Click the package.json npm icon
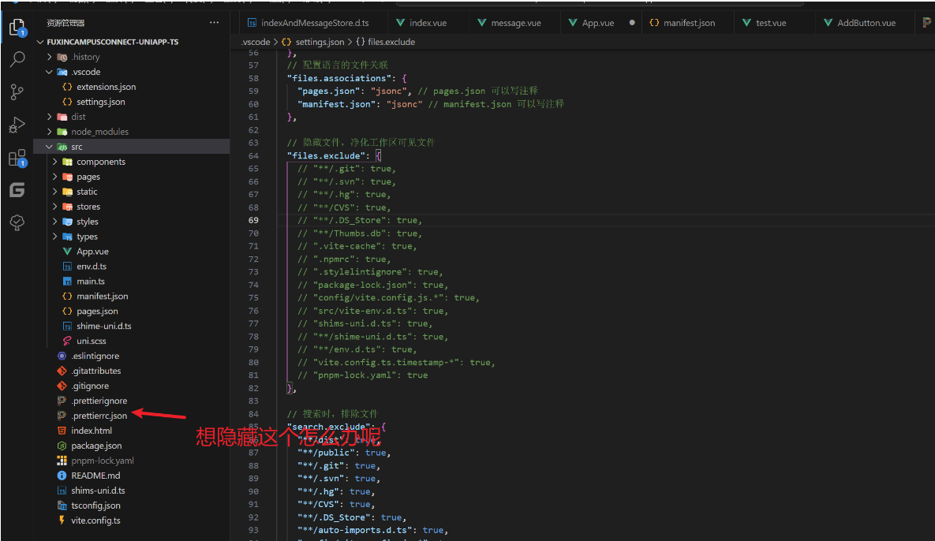The height and width of the screenshot is (541, 935). (62, 446)
